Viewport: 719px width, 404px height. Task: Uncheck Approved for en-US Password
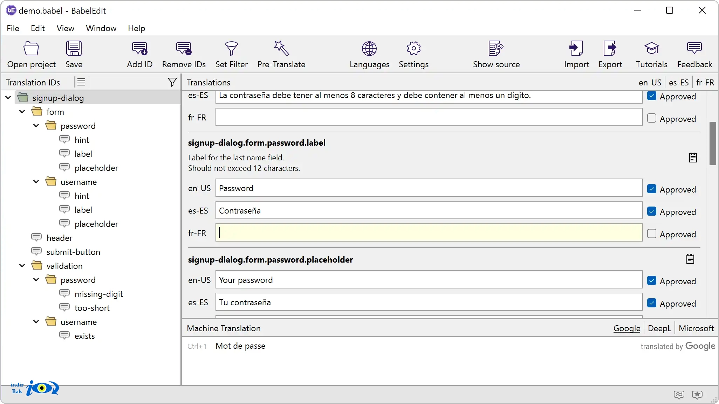point(651,189)
